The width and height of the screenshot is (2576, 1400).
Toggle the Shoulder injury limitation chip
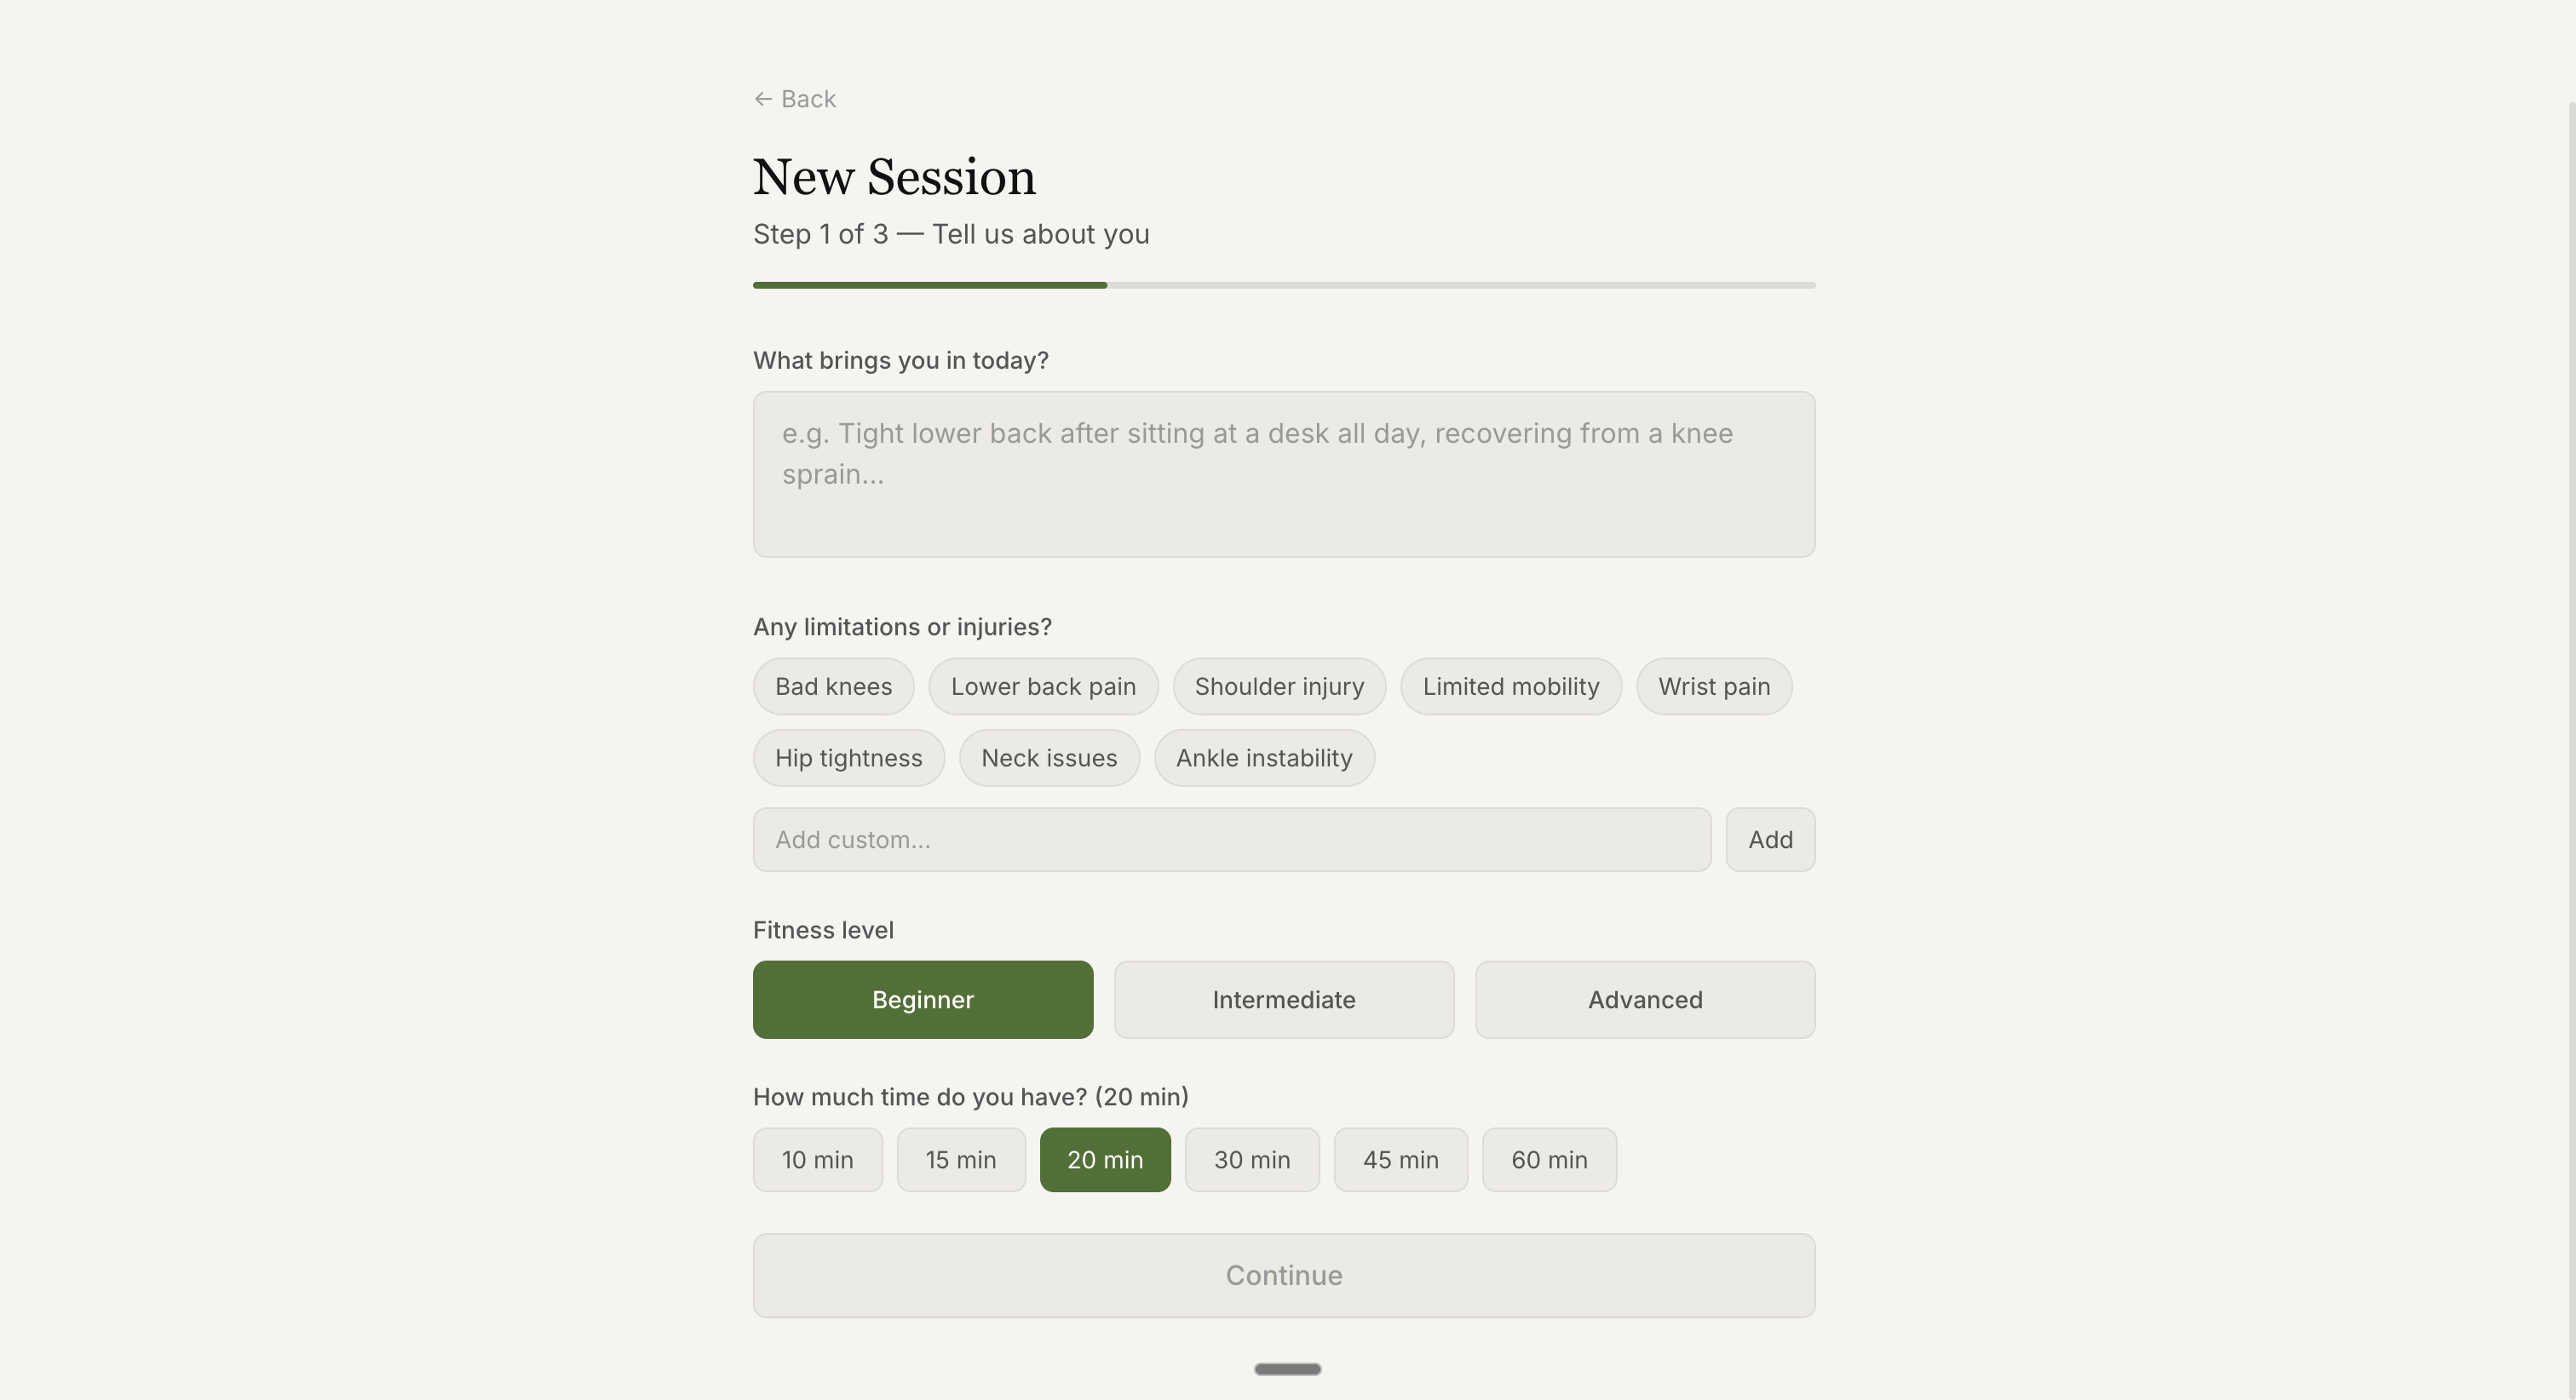pos(1279,686)
